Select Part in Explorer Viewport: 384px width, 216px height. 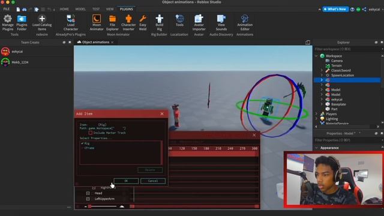click(x=334, y=109)
